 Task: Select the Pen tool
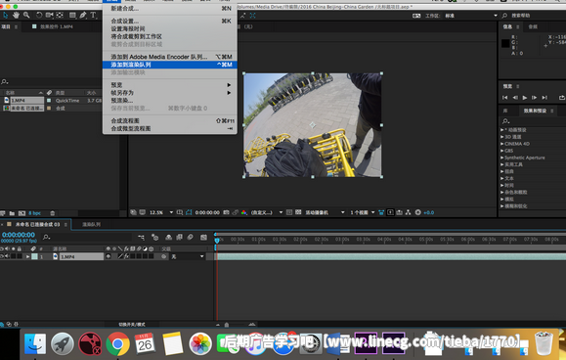(x=83, y=16)
